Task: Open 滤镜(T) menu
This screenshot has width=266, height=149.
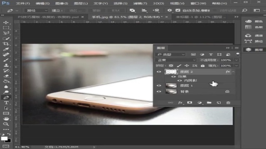Action: click(140, 3)
